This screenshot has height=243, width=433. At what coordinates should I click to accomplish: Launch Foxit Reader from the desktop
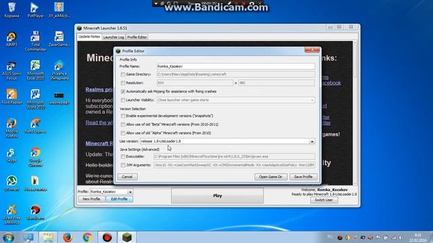pos(12,97)
